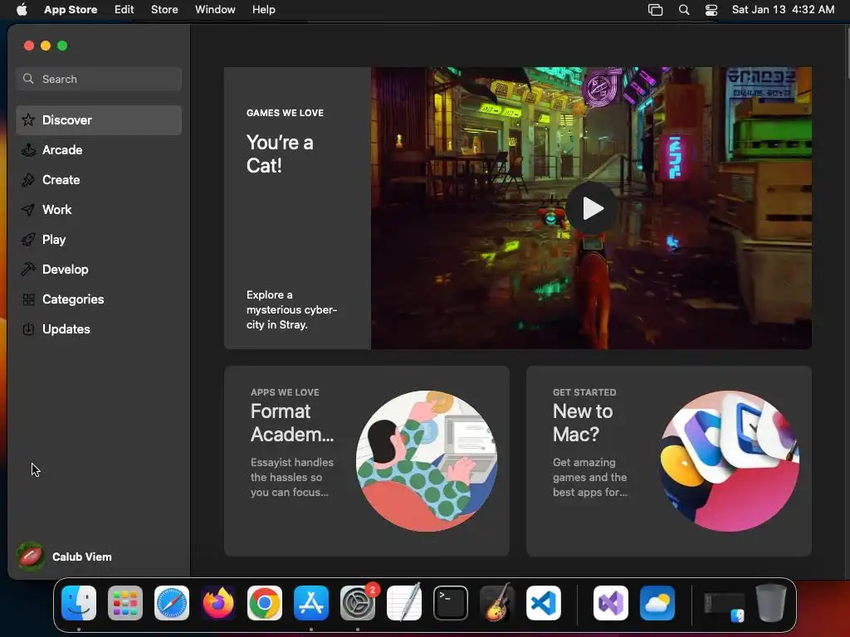The width and height of the screenshot is (850, 637).
Task: Select the Updates download icon
Action: coord(28,328)
